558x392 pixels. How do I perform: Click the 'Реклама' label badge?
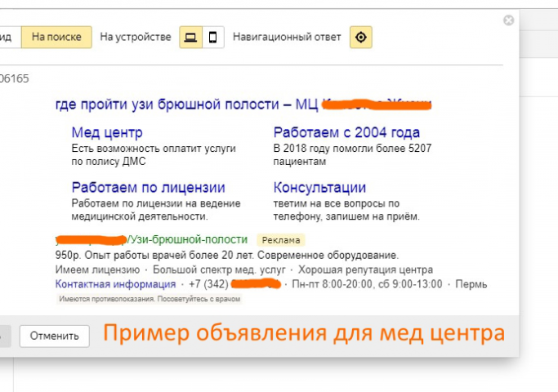[281, 240]
